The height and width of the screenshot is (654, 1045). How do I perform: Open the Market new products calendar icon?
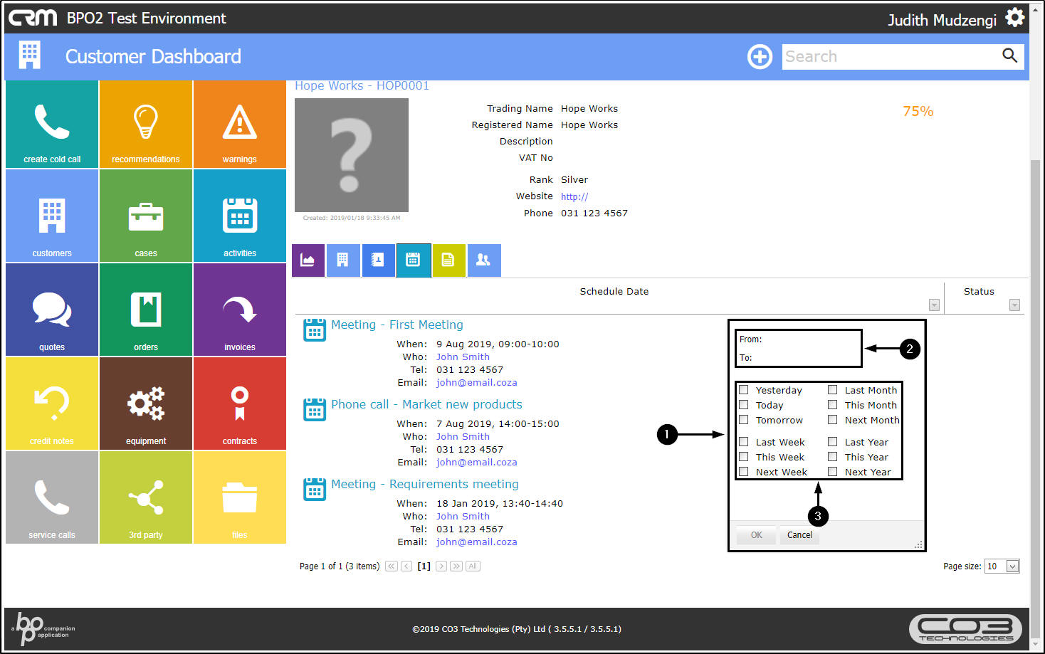tap(315, 410)
